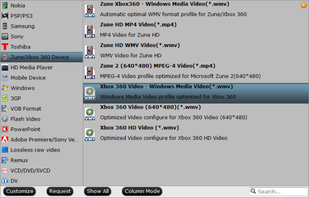Click the 3GP category icon

pyautogui.click(x=5, y=98)
